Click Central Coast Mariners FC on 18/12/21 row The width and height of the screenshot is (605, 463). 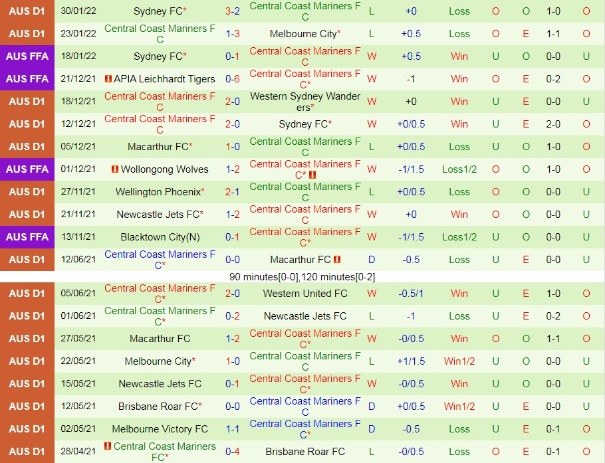coord(160,102)
